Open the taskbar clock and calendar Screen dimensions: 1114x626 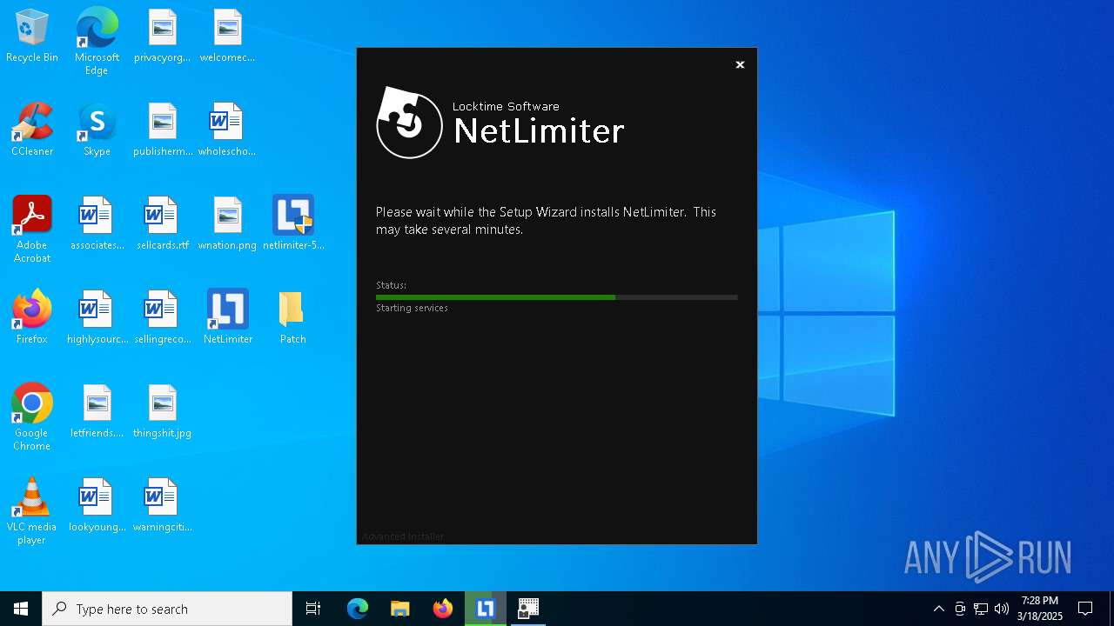click(1040, 609)
